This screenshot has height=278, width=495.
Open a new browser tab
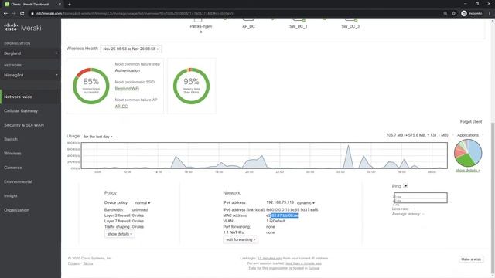pyautogui.click(x=70, y=5)
